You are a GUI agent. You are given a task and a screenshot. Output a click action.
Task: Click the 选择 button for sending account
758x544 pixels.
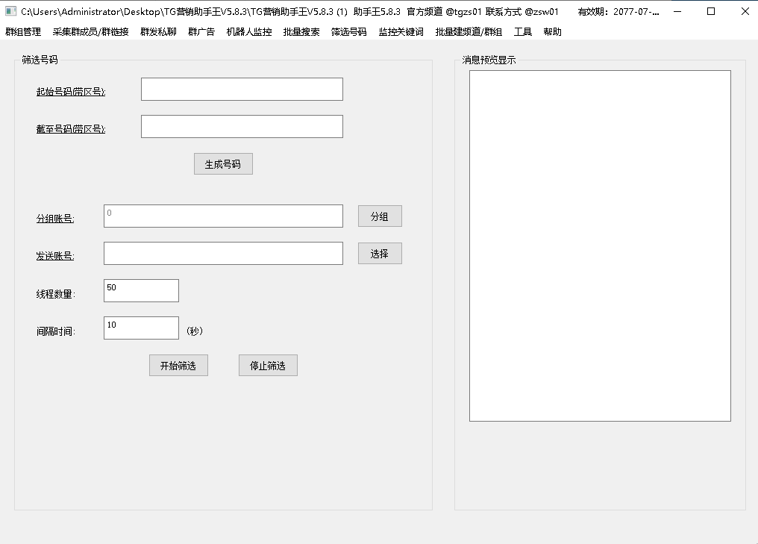tap(380, 254)
